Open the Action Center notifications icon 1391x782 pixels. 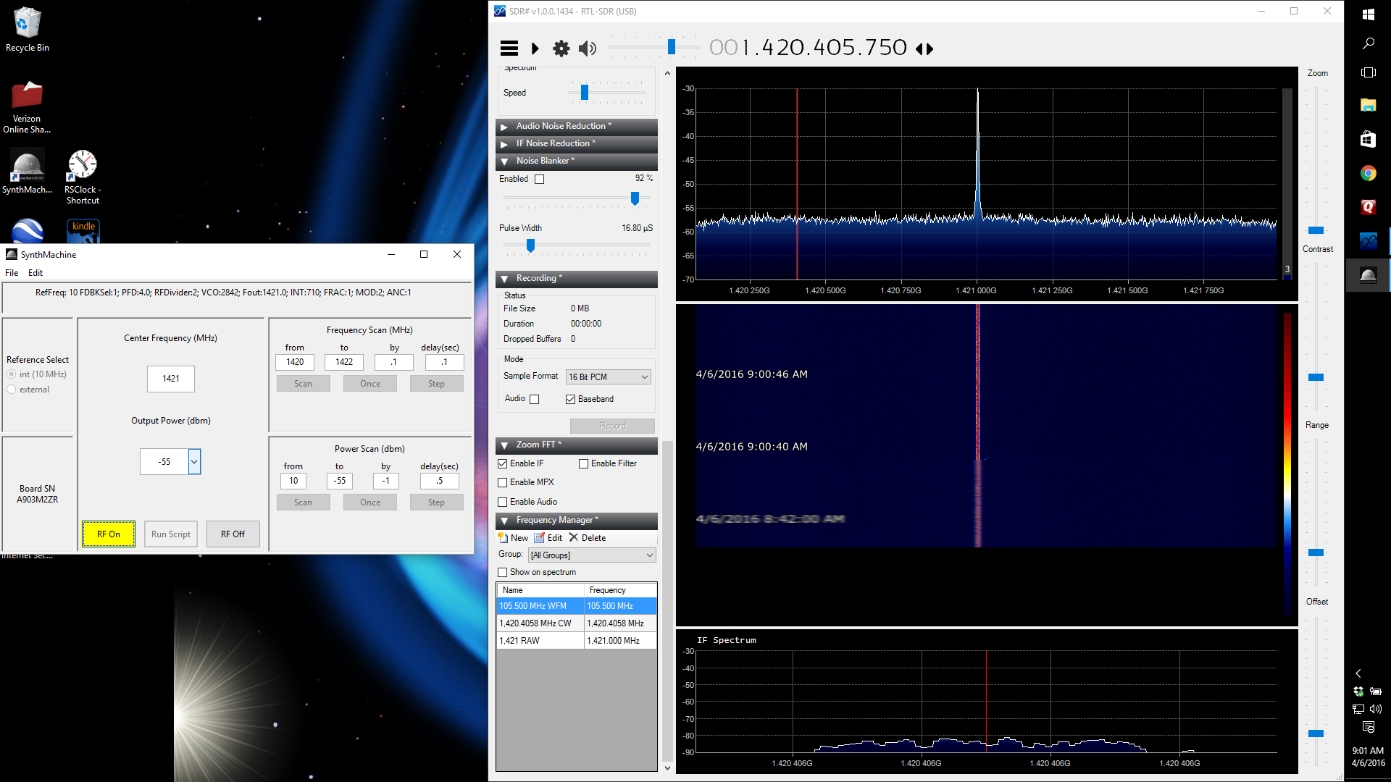point(1368,727)
